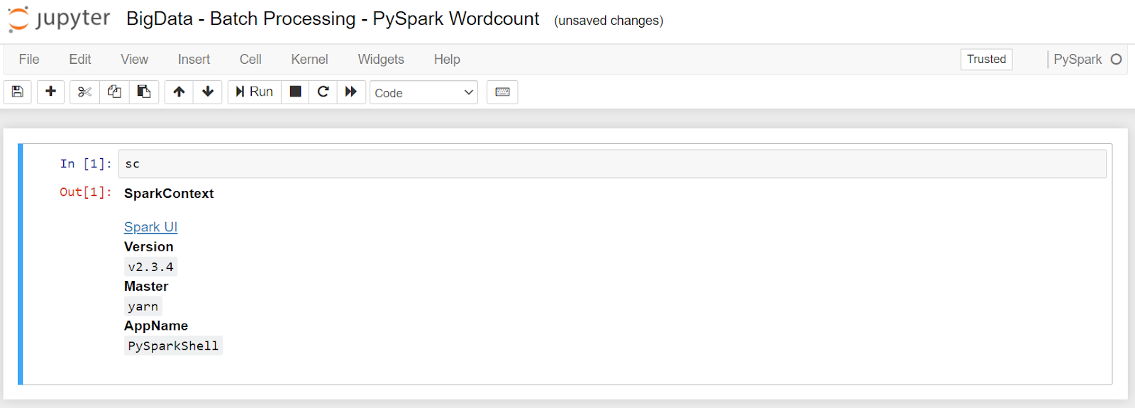Viewport: 1135px width, 408px height.
Task: Paste cells below icon
Action: click(144, 92)
